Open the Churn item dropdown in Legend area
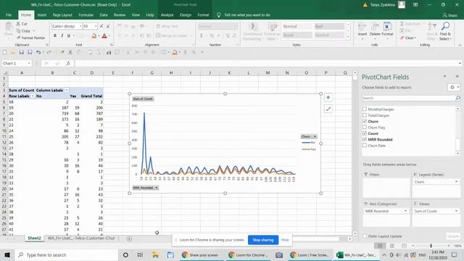Viewport: 464px width, 261px height. pyautogui.click(x=456, y=182)
